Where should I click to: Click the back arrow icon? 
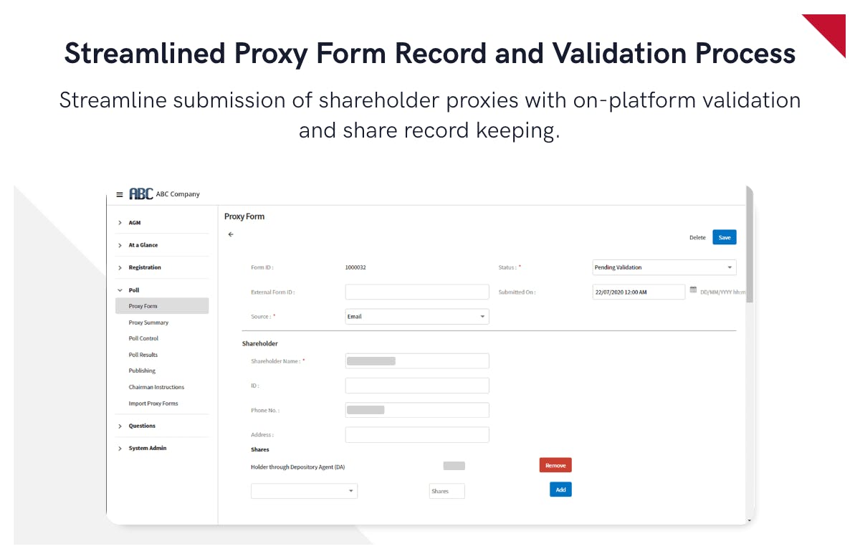click(231, 234)
